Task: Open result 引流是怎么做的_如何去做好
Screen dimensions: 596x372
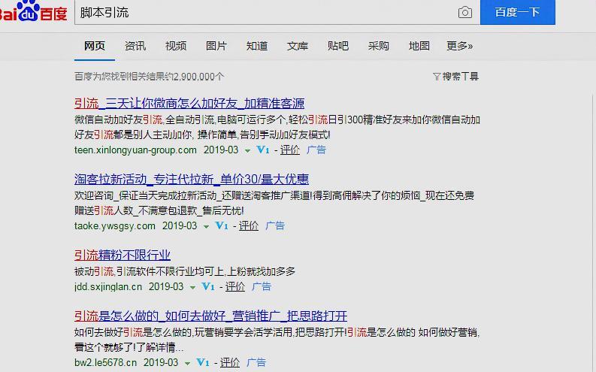Action: [210, 316]
